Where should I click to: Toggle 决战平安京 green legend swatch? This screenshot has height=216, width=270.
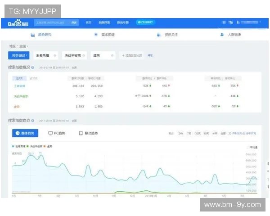point(27,146)
